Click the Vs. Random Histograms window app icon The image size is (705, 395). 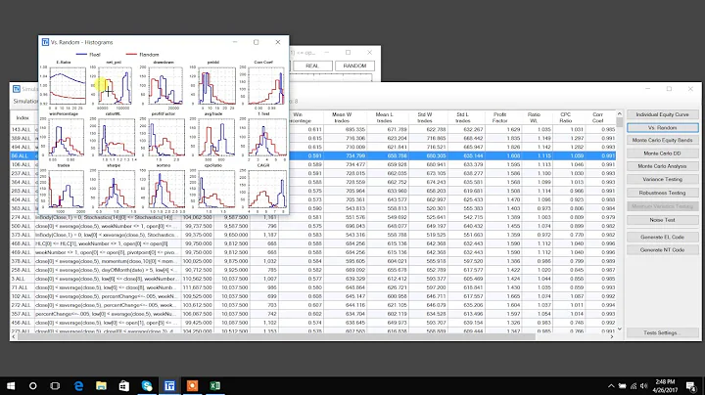tap(45, 42)
